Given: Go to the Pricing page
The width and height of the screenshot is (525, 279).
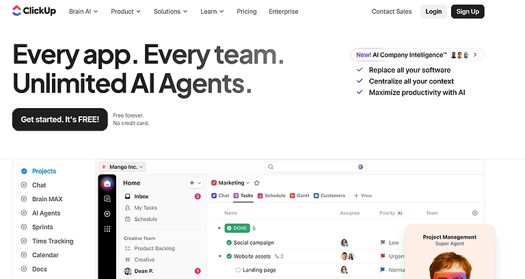Looking at the screenshot, I should (x=246, y=12).
